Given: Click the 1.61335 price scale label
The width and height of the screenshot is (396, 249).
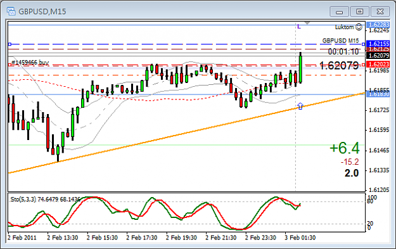Looking at the screenshot, I should (x=379, y=170).
